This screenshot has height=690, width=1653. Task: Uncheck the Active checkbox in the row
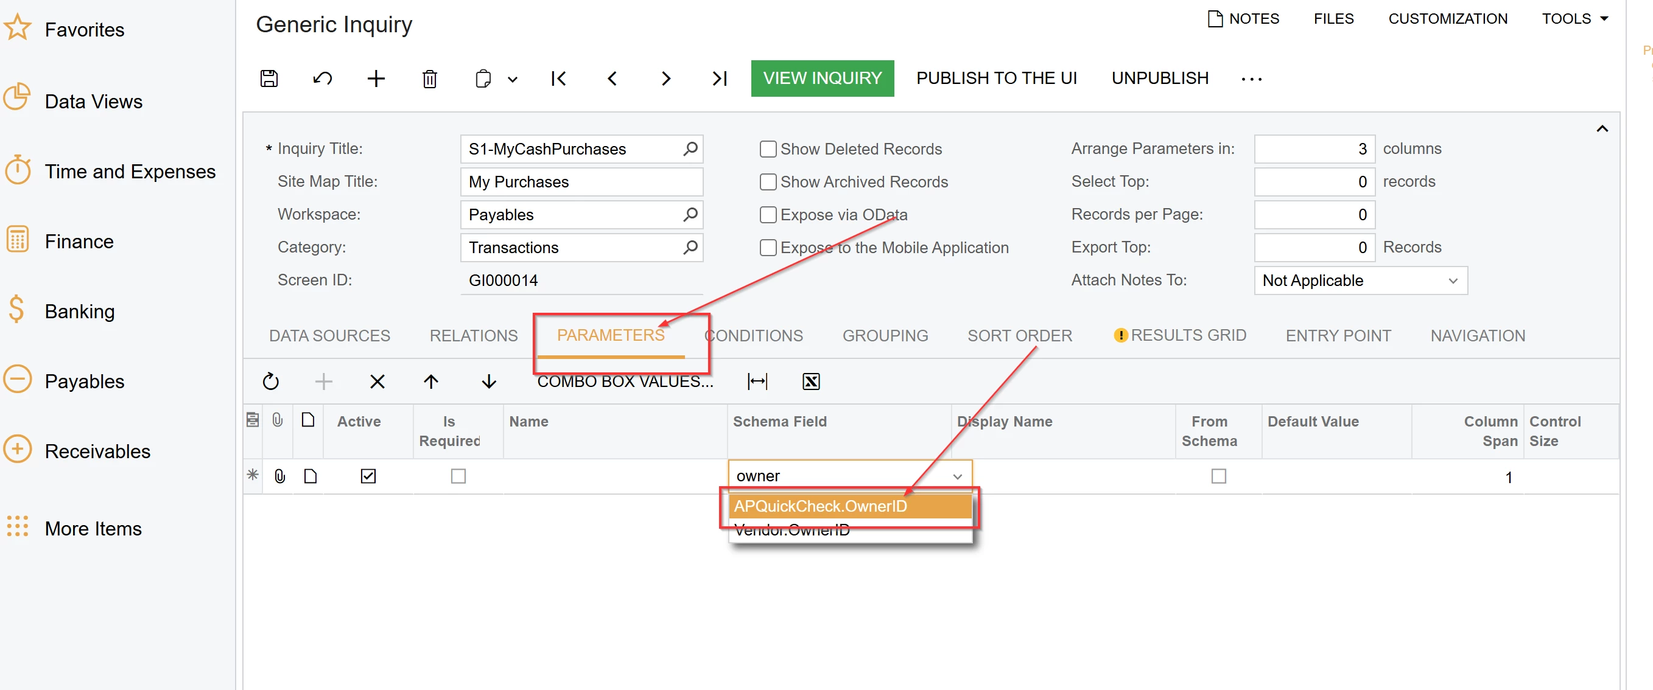[368, 476]
